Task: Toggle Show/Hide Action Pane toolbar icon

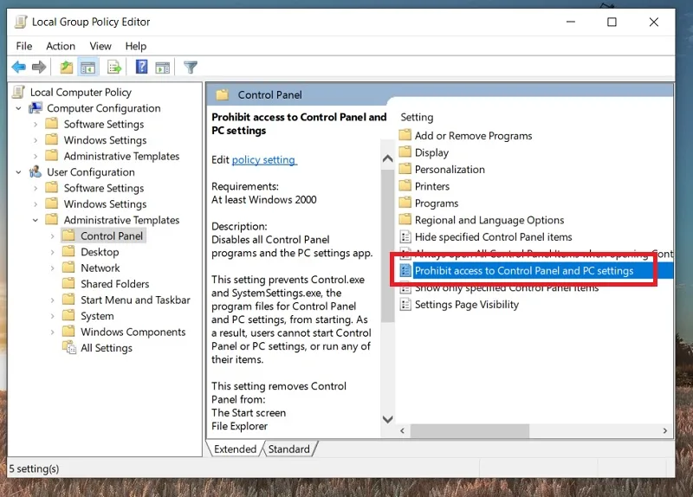Action: coord(163,68)
